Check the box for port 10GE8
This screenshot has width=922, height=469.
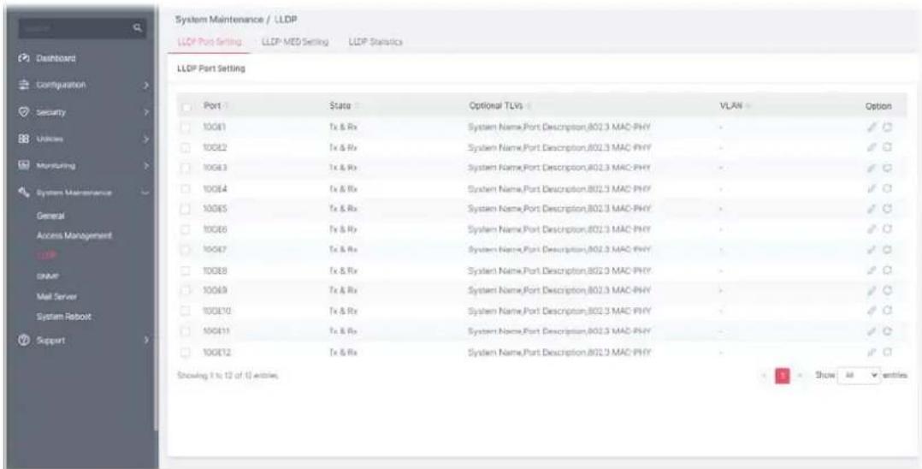187,270
